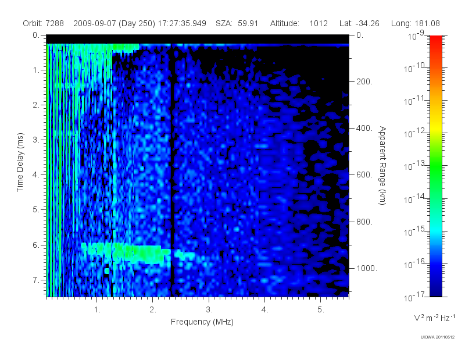Click the Lat: -34.26 header value
The height and width of the screenshot is (349, 465).
(x=359, y=23)
